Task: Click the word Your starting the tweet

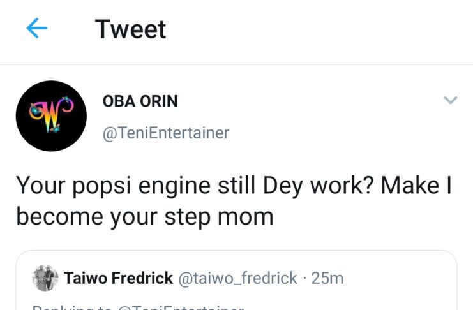Action: (x=39, y=186)
